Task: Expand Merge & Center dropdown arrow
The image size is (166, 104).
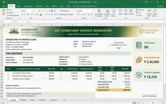Action: [x=74, y=15]
